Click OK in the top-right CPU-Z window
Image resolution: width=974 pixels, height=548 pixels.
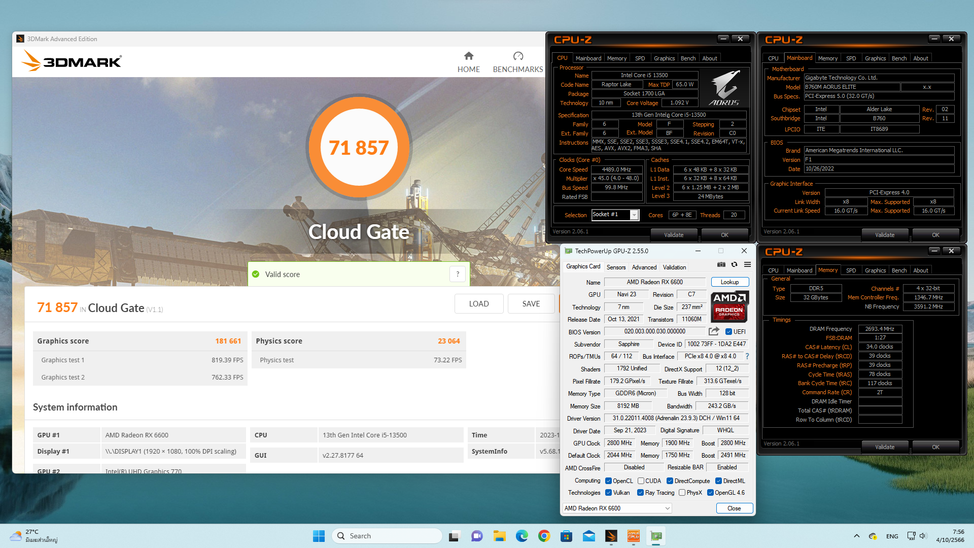[935, 235]
